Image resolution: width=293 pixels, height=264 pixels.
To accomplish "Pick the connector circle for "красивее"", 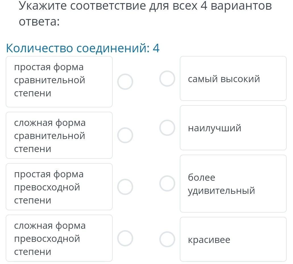I will coord(167,239).
